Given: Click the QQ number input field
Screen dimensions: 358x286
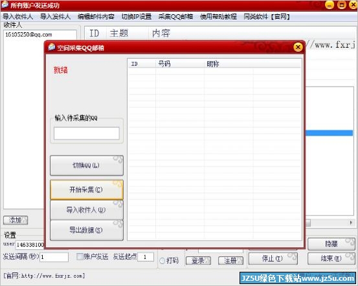Looking at the screenshot, I should coord(87,133).
